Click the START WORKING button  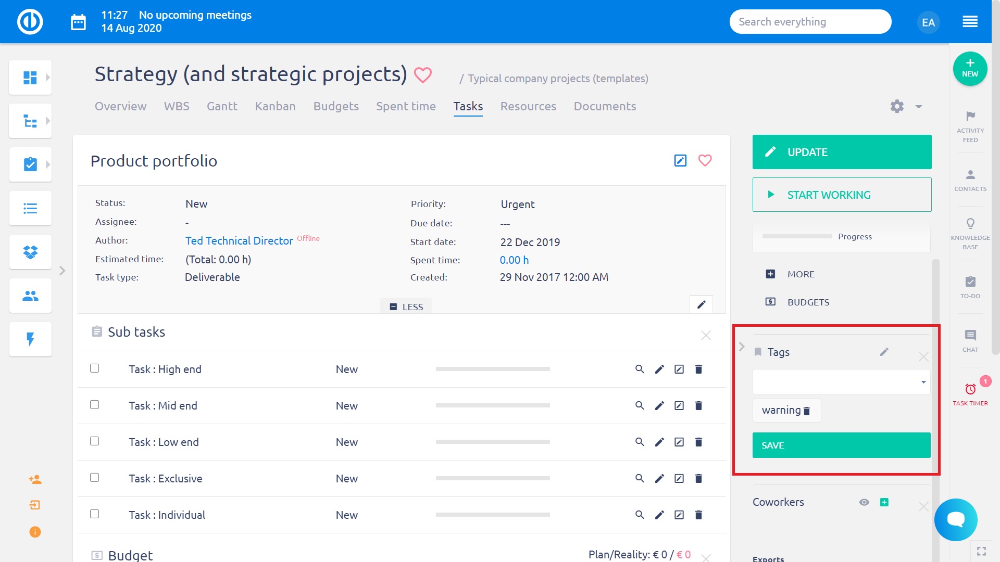(x=842, y=195)
